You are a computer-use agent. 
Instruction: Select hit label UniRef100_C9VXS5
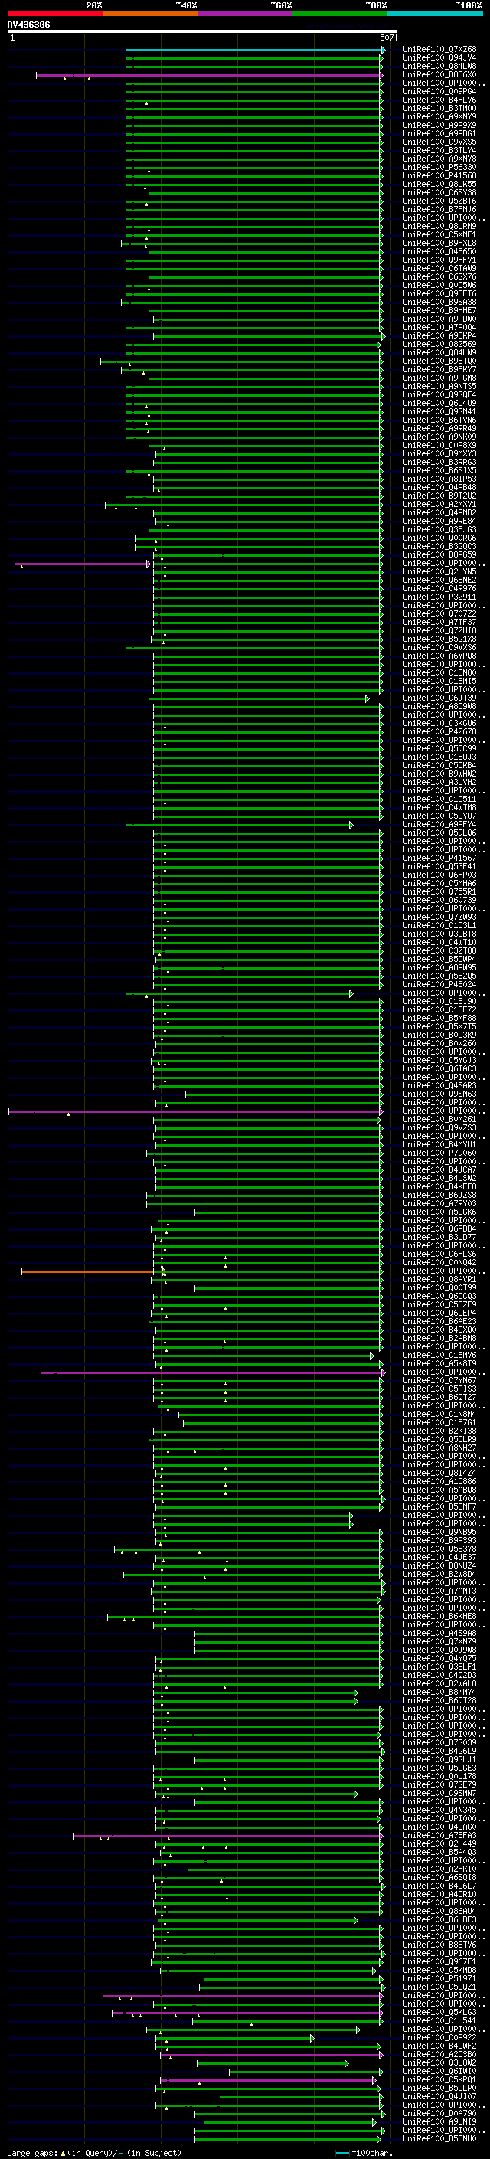[x=439, y=142]
